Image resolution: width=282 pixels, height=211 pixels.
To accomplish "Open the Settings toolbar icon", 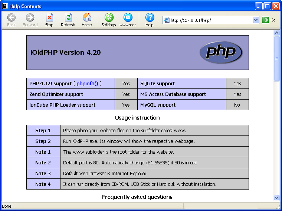I will [x=109, y=18].
